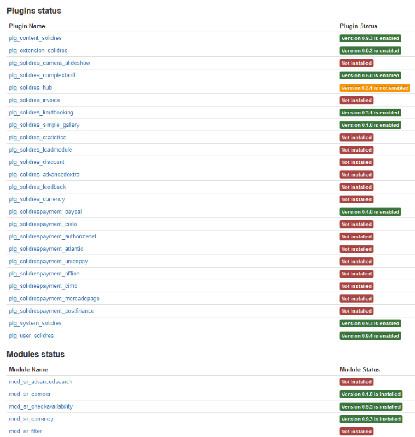Click the orange hub 'not enabled' status badge

click(375, 88)
